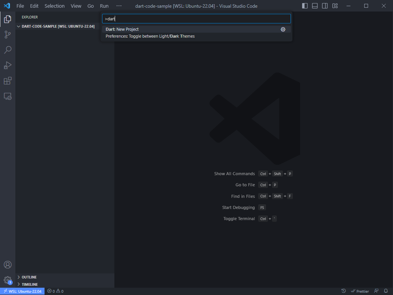Open the Search view icon
This screenshot has width=393, height=295.
pos(8,50)
